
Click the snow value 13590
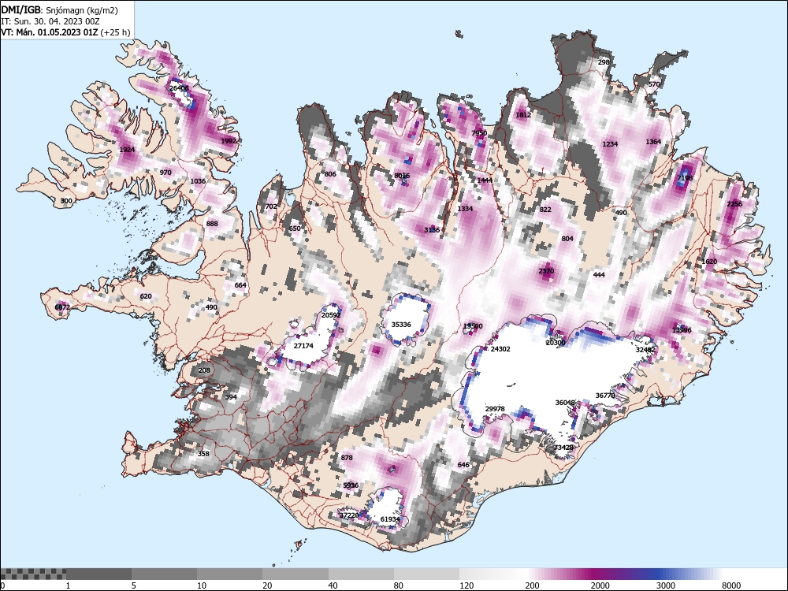[472, 326]
